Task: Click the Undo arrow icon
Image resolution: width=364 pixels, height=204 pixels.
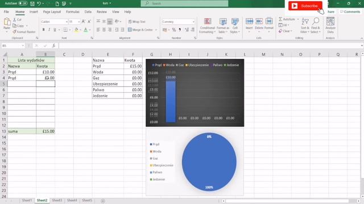Action: coord(39,3)
